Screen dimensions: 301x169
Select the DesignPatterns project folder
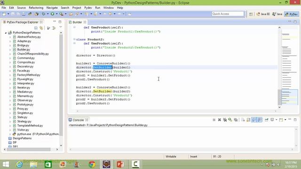click(x=22, y=138)
